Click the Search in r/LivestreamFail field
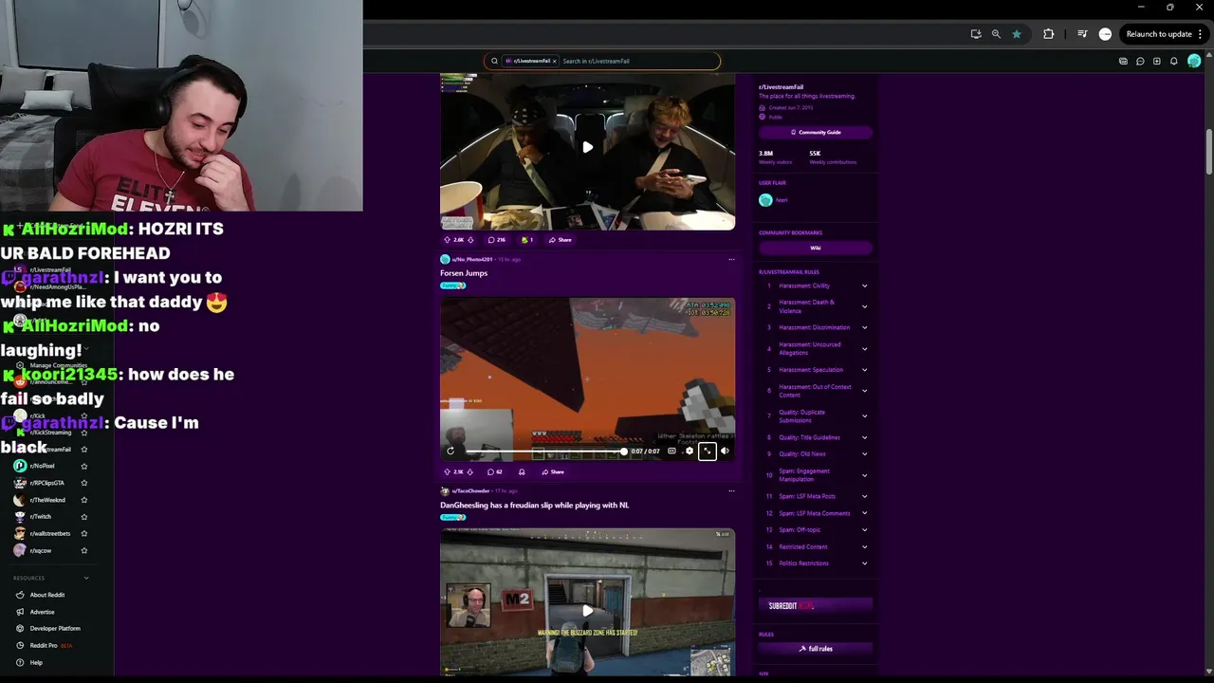 pyautogui.click(x=638, y=61)
